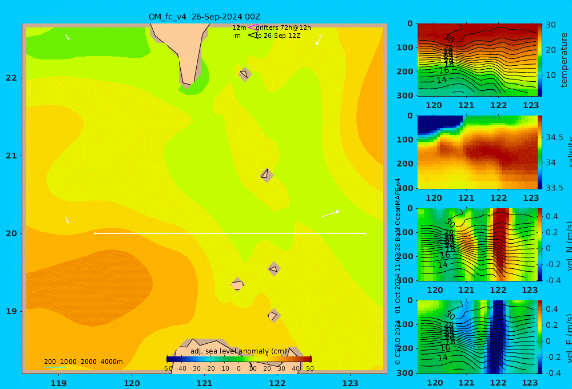Click the green low-anomaly patch at the map's top left
This screenshot has width=572, height=389.
coord(88,42)
